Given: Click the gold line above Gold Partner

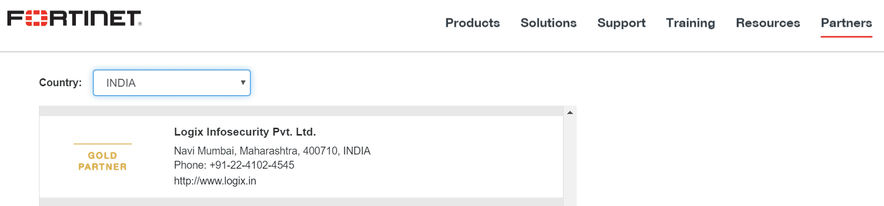Looking at the screenshot, I should pos(102,143).
